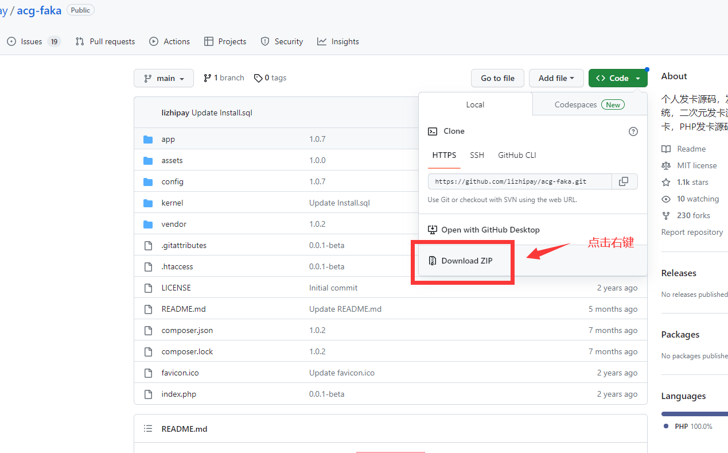Screen dimensions: 728x453
Task: Open the Issues tab
Action: [32, 41]
